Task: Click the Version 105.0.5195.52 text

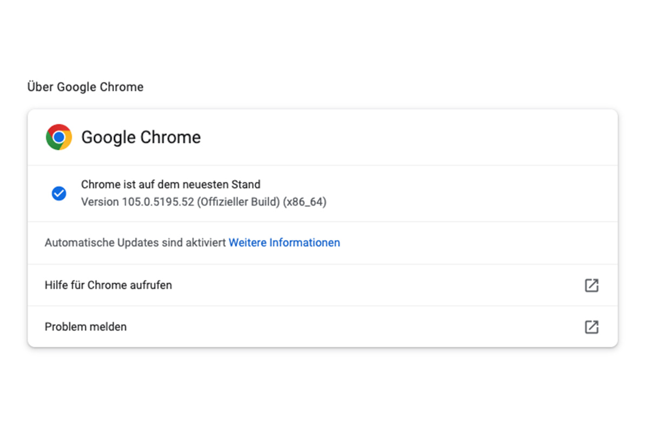Action: tap(204, 202)
